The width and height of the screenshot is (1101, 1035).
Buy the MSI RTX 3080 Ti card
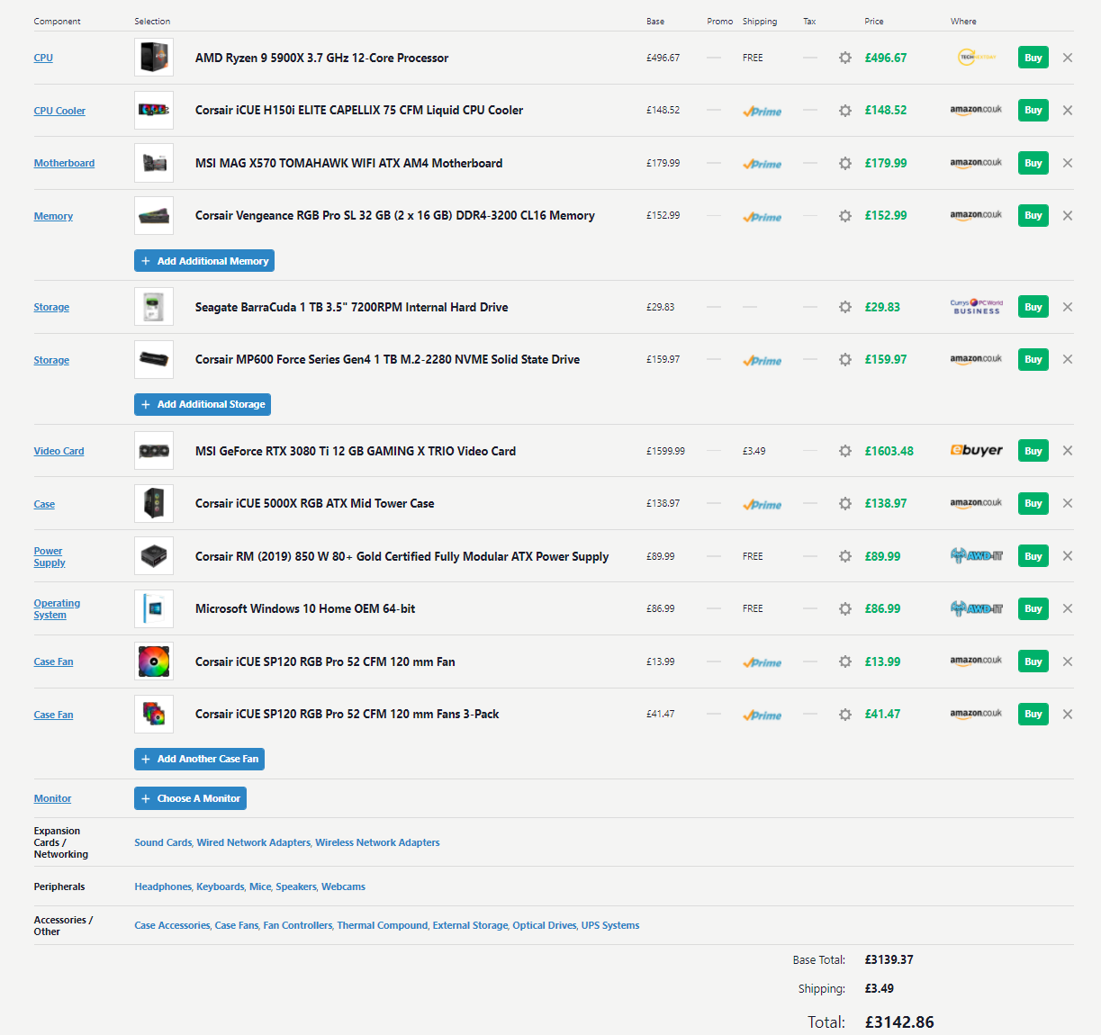1033,451
